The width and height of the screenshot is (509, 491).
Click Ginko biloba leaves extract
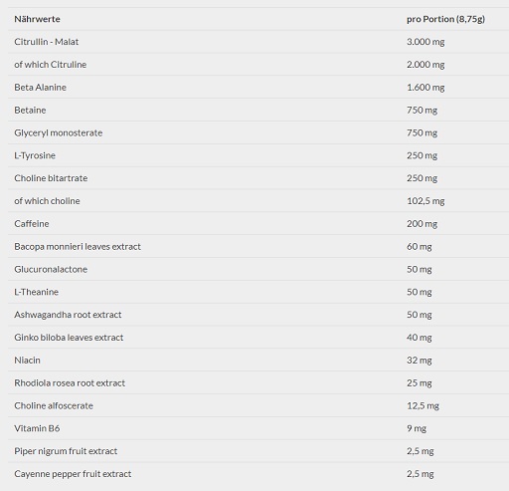click(x=69, y=338)
